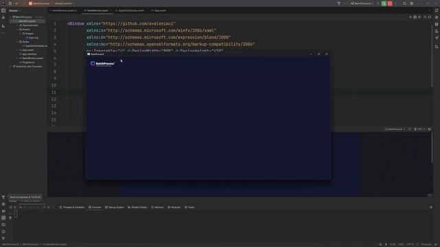Open the Threads & Variables debug tab
This screenshot has width=440, height=247.
point(72,207)
